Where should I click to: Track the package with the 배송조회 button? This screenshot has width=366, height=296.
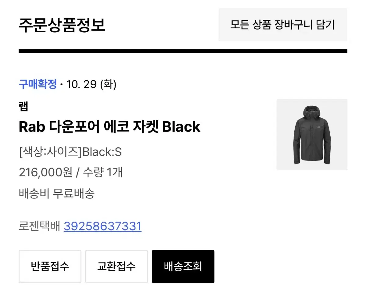pyautogui.click(x=183, y=266)
